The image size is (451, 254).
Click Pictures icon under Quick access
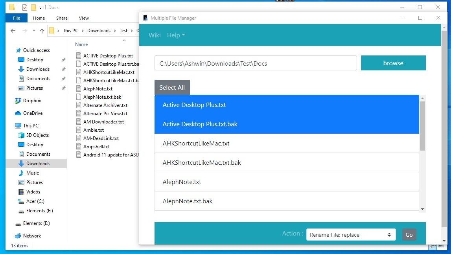coord(21,88)
